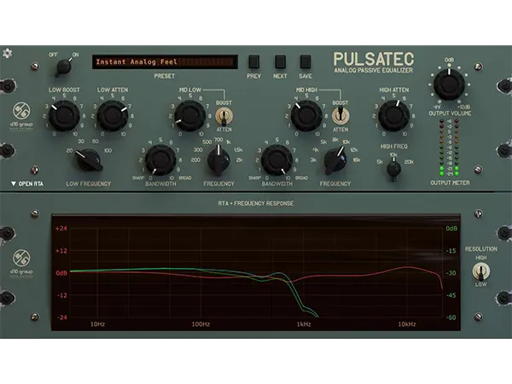Click the '20' Low Frequency label
The height and width of the screenshot is (384, 512).
click(70, 150)
